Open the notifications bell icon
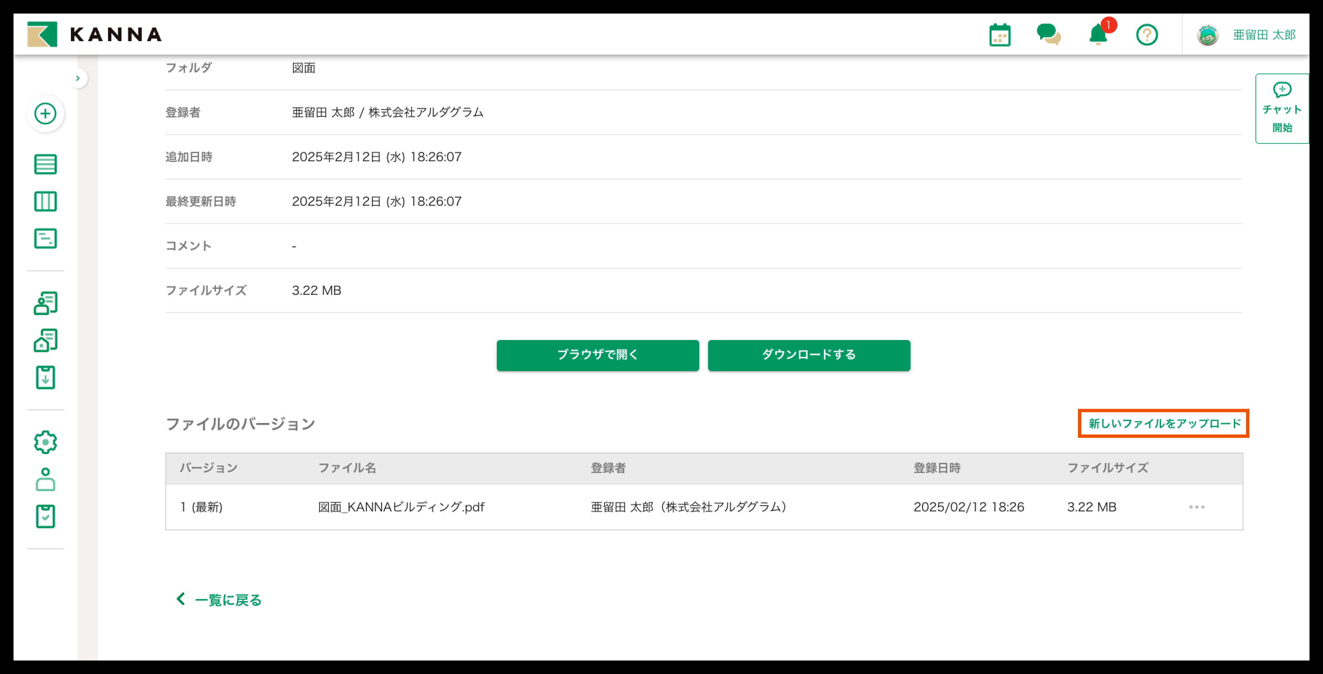The width and height of the screenshot is (1323, 674). 1098,35
